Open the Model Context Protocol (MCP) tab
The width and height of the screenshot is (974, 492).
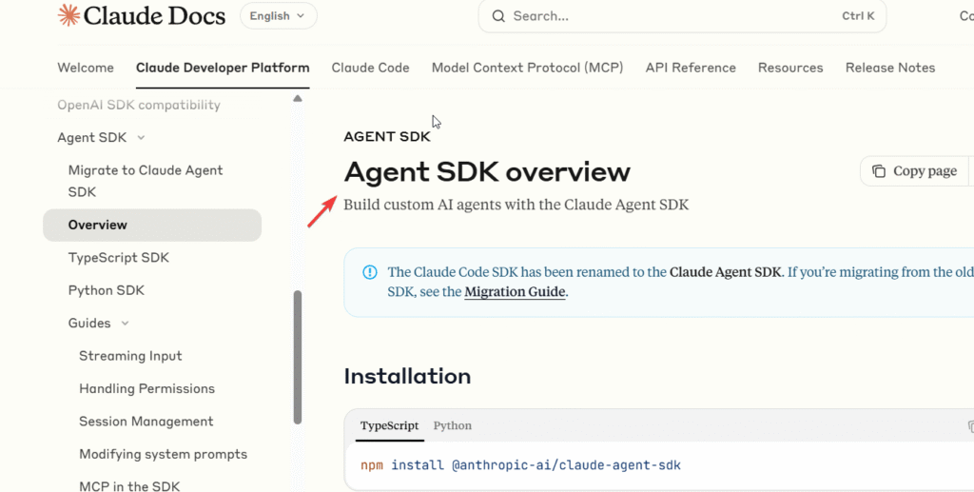pyautogui.click(x=527, y=68)
